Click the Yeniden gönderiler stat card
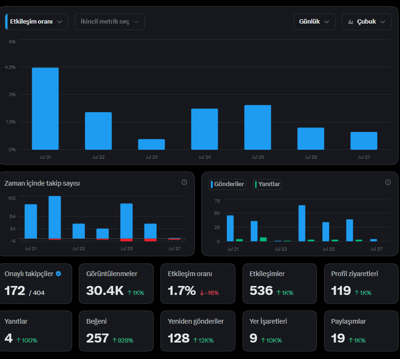Image resolution: width=400 pixels, height=359 pixels. [198, 331]
